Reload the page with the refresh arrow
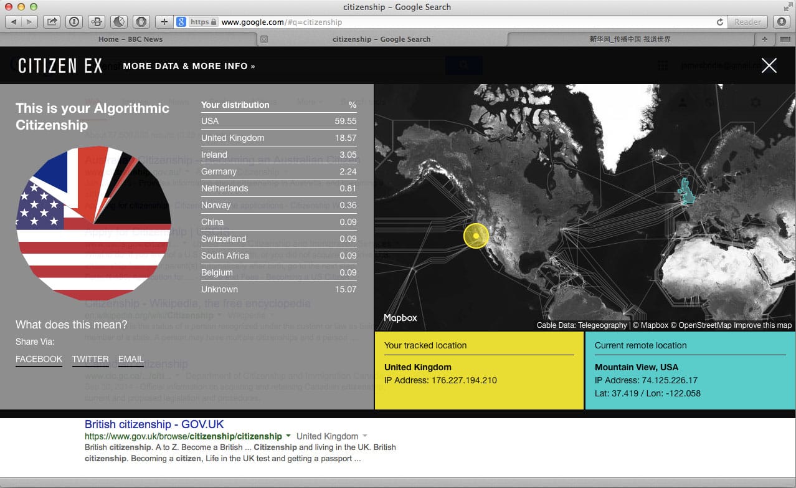 720,22
